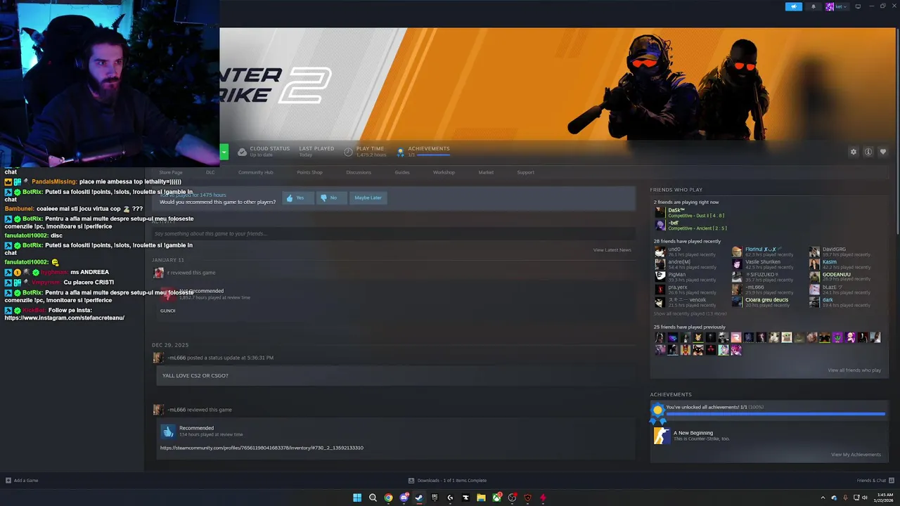Enter Big Picture mode via monitor icon
This screenshot has width=900, height=506.
[858, 6]
